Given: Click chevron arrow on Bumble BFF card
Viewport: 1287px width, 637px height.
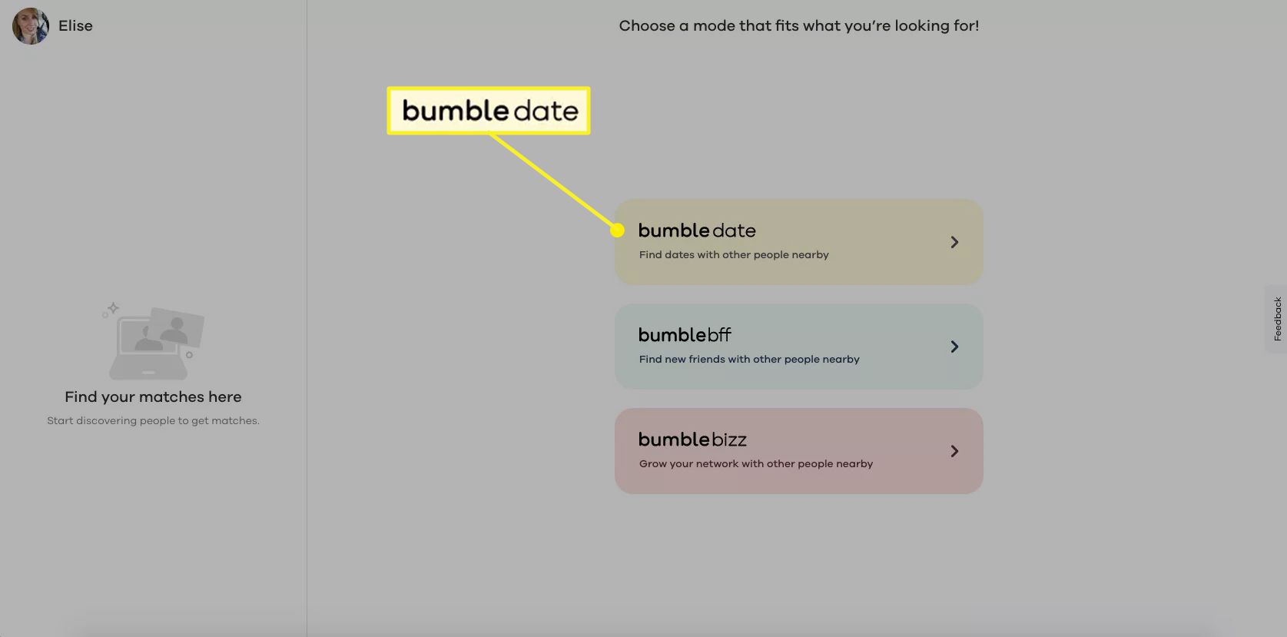Looking at the screenshot, I should [954, 347].
